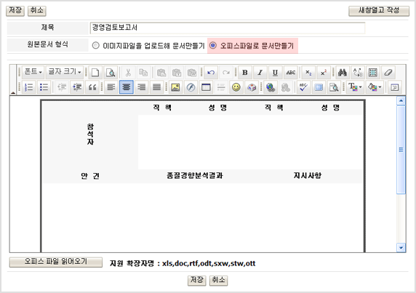Click the editor vertical scrollbar thumb
This screenshot has width=416, height=293.
tap(401, 150)
